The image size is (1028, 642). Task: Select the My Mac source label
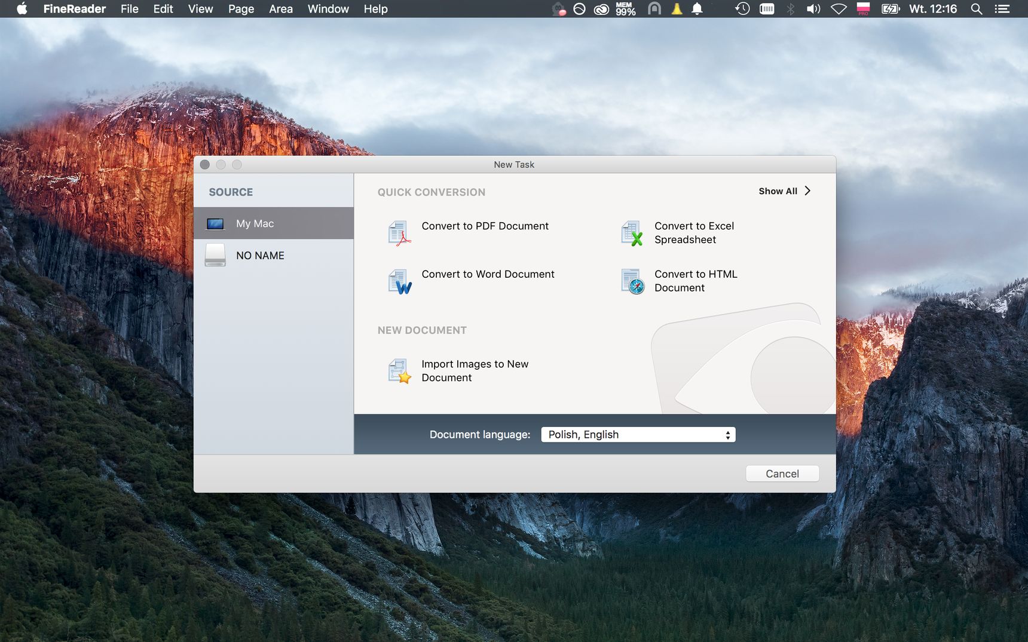tap(255, 223)
